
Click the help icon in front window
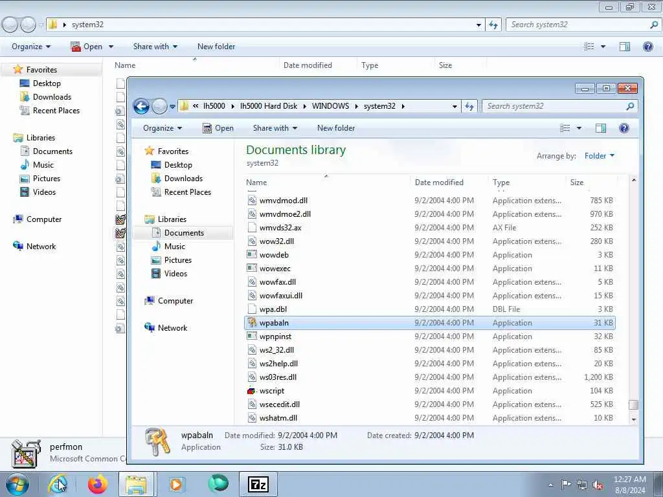[624, 128]
